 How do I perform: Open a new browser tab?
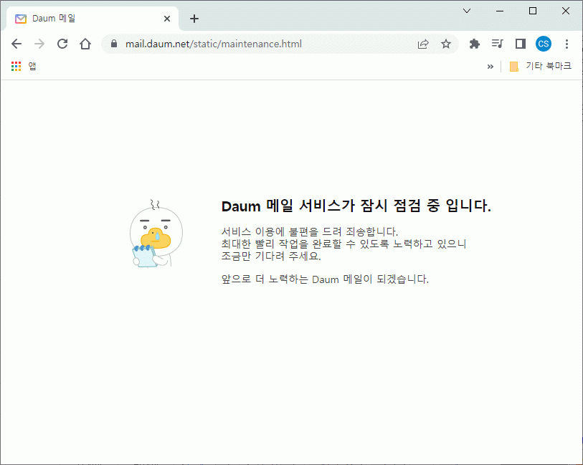point(194,19)
